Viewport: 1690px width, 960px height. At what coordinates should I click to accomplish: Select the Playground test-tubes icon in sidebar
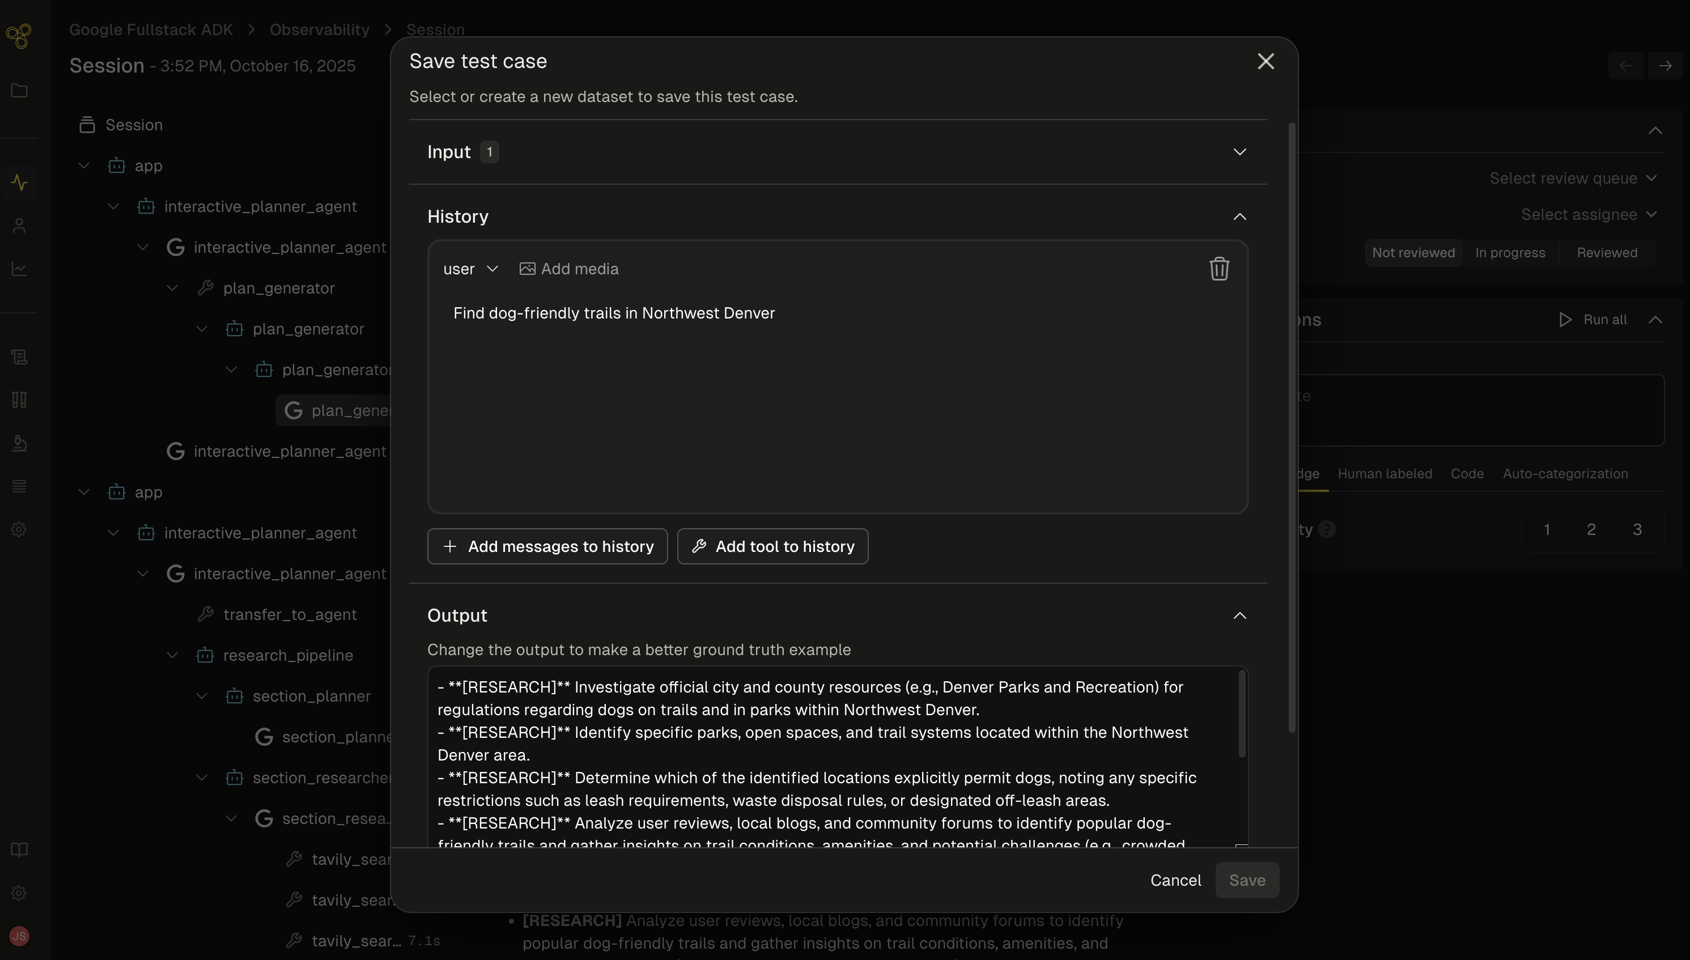pyautogui.click(x=19, y=399)
